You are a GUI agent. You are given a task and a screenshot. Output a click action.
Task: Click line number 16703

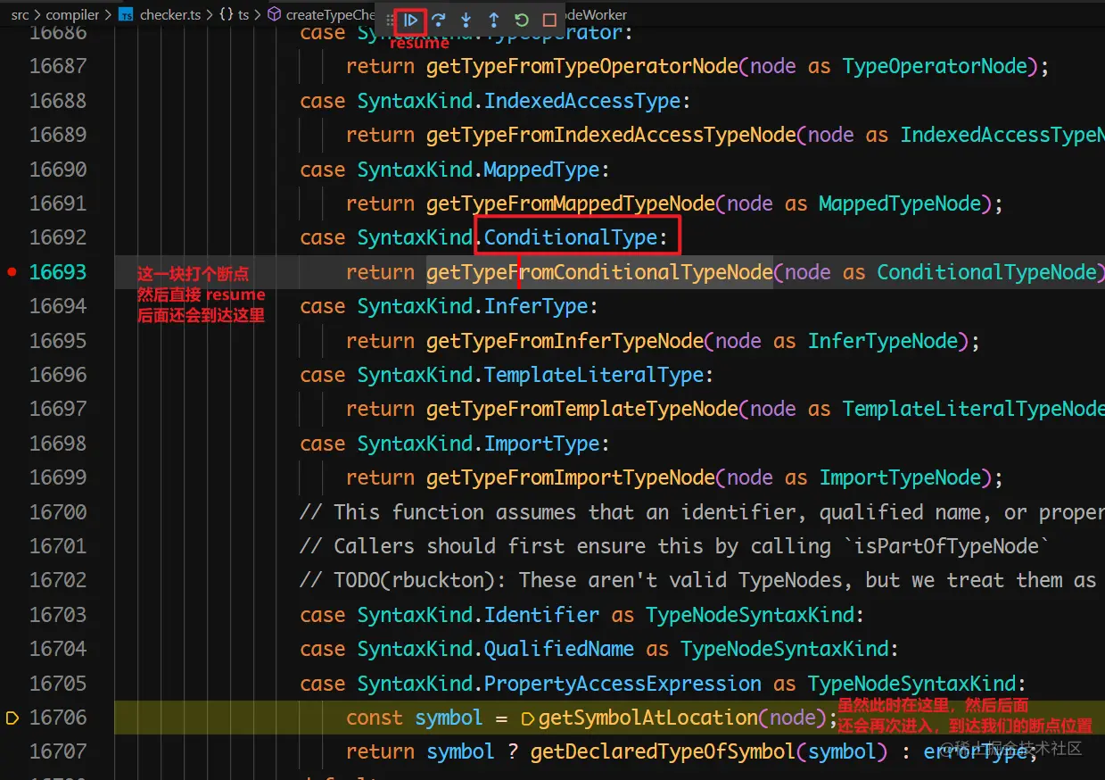pos(58,615)
